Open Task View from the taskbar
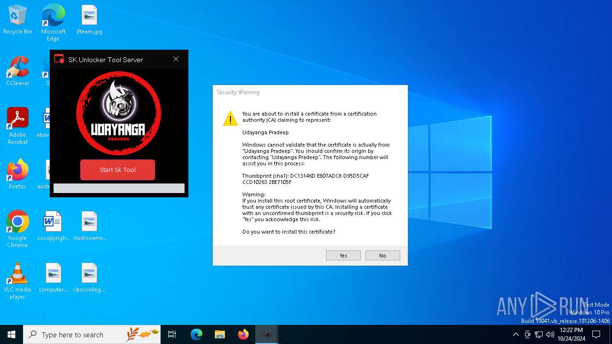The height and width of the screenshot is (344, 612). 172,334
